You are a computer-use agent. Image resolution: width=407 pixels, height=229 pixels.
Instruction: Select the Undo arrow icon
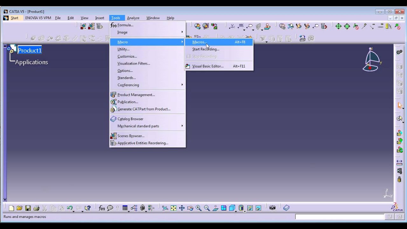click(x=70, y=208)
